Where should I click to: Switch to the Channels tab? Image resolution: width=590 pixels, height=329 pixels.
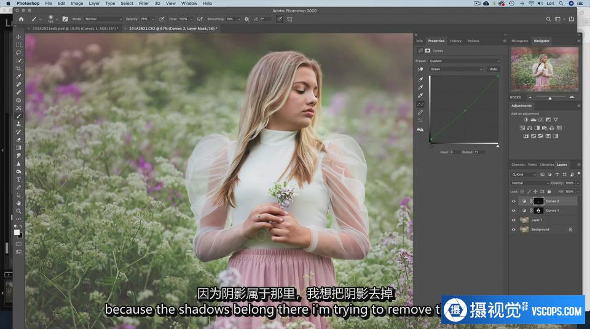(x=518, y=164)
